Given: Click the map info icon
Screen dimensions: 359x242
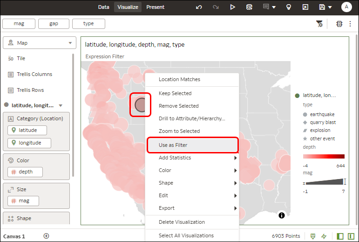Looking at the screenshot, I should coord(282,215).
